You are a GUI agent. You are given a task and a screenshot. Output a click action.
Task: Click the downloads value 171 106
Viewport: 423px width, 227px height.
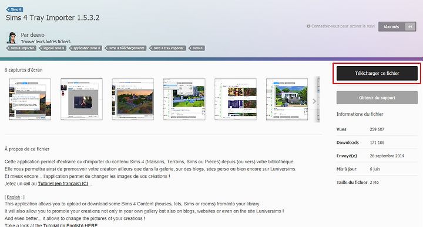pos(377,143)
